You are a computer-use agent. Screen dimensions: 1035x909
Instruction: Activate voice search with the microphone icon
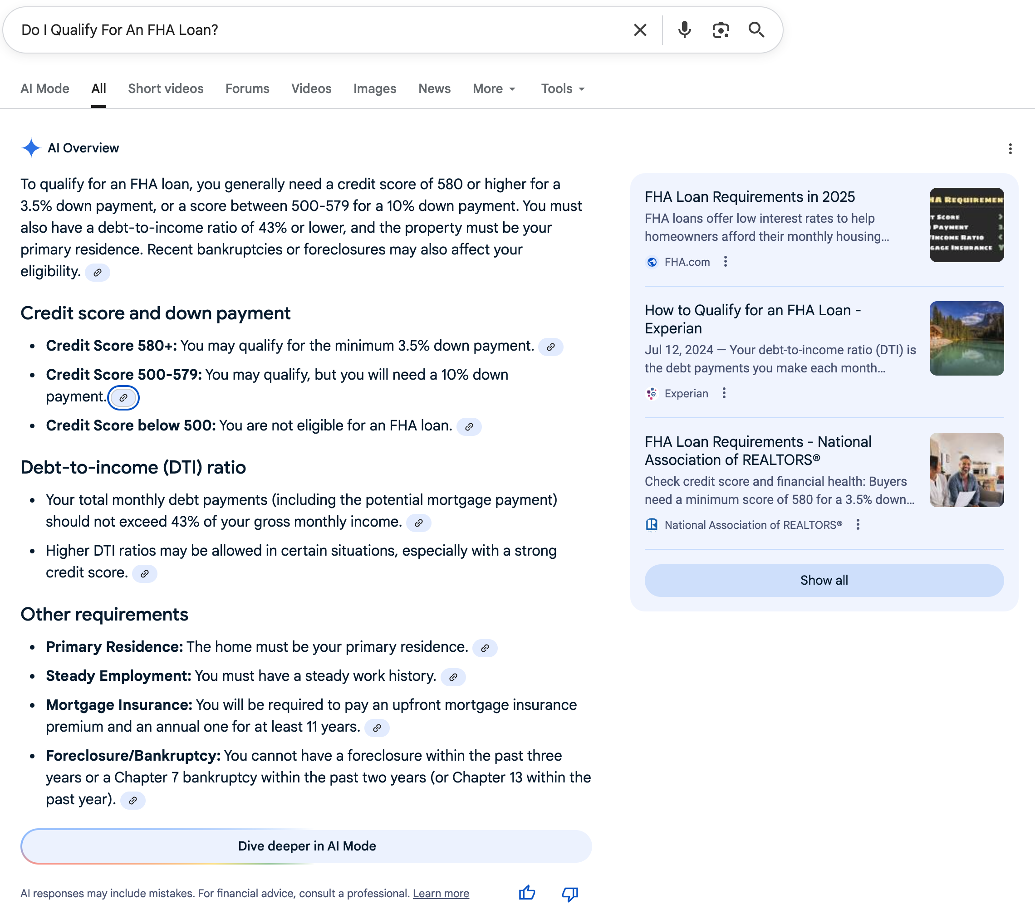click(685, 30)
